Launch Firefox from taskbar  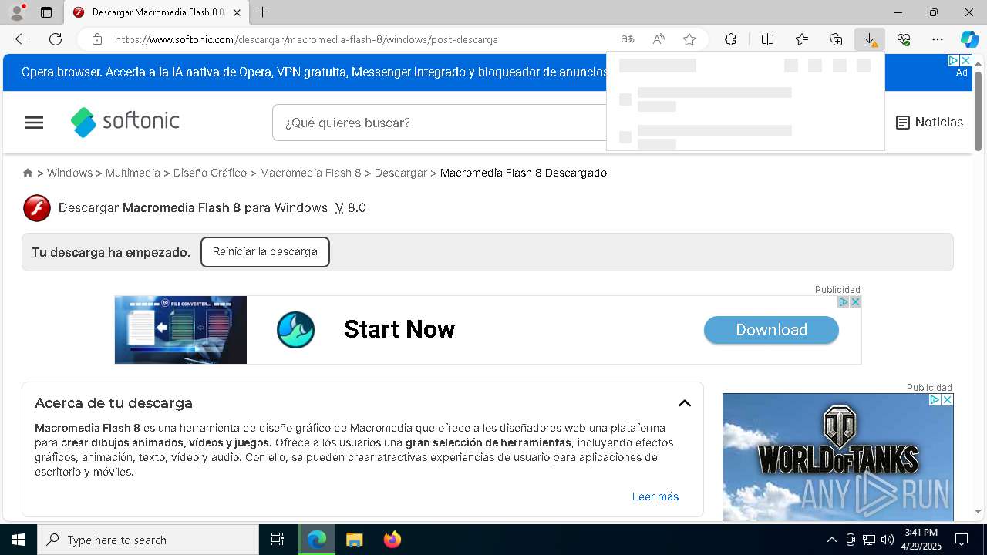(x=392, y=540)
